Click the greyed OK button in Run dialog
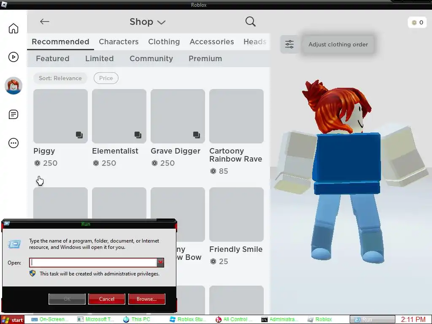432x324 pixels. point(67,299)
